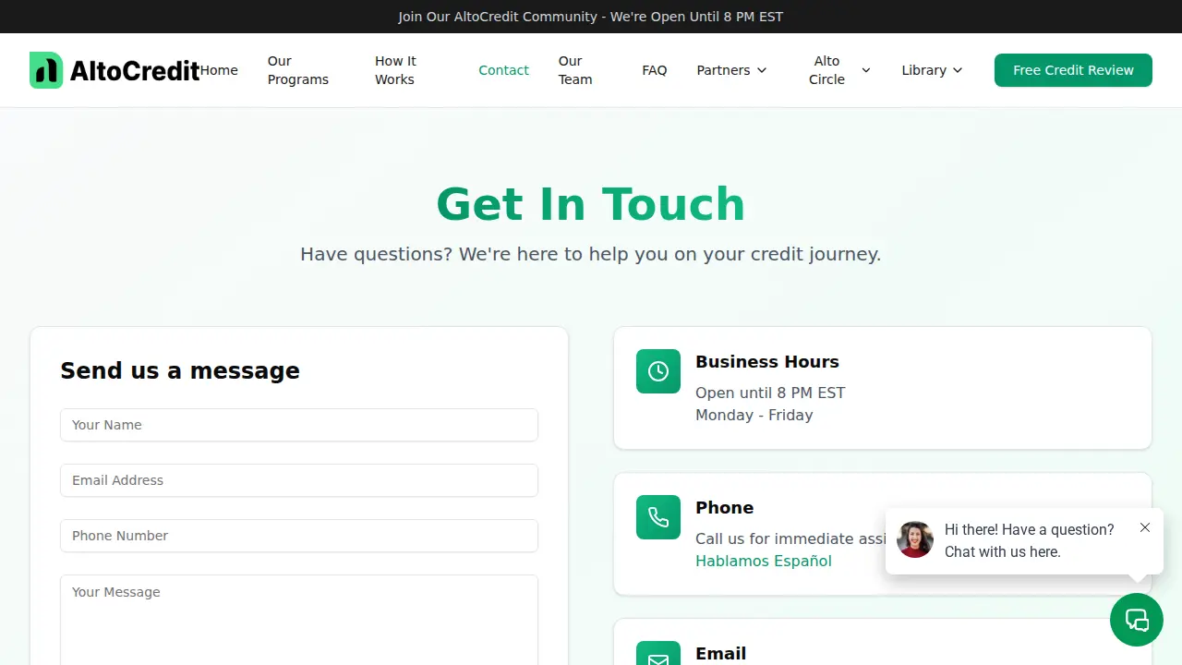1182x665 pixels.
Task: Go to the Home page
Action: tap(219, 70)
